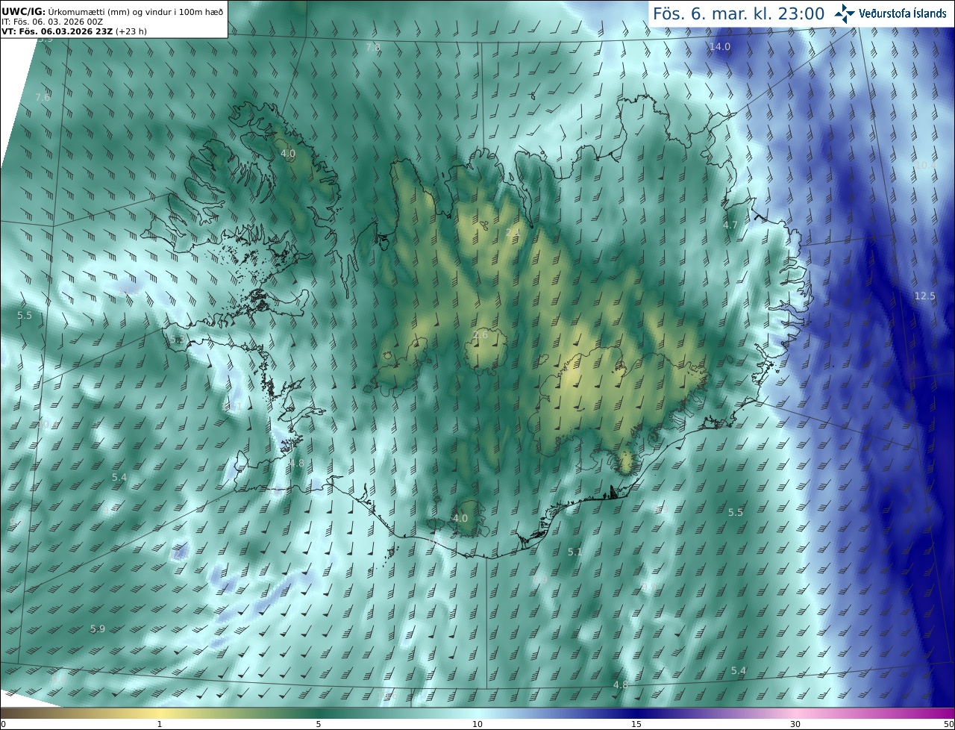955x730 pixels.
Task: Click the 12.5 value in the dark blue band
Action: point(924,296)
